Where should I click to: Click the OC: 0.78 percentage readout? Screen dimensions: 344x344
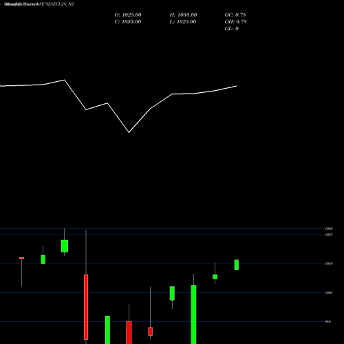coord(235,15)
